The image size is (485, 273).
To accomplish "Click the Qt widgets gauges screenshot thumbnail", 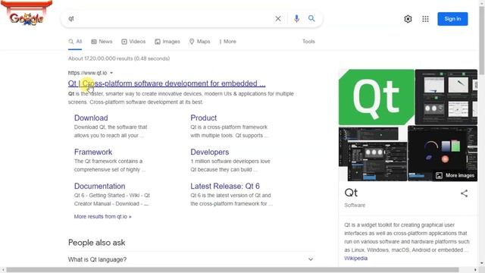I will pos(446,97).
